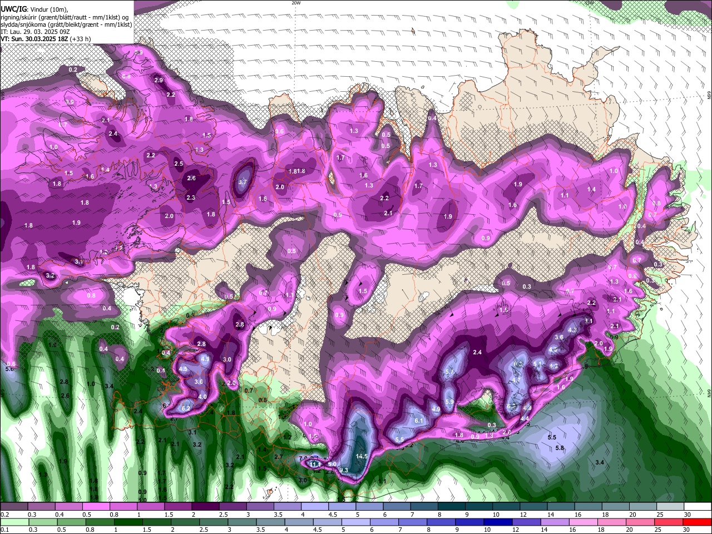Select the 20W longitude label

tap(296, 2)
